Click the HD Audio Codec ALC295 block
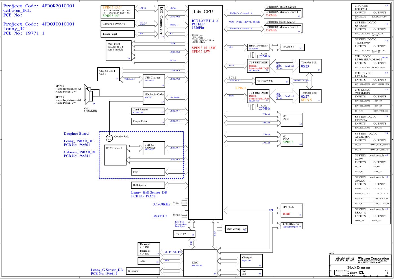394x279 pixels. 154,98
